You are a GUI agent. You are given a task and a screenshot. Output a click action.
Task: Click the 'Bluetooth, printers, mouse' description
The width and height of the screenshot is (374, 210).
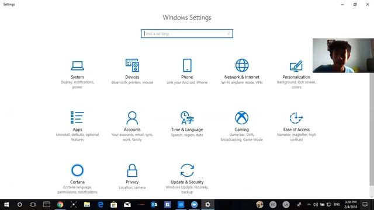pyautogui.click(x=132, y=83)
